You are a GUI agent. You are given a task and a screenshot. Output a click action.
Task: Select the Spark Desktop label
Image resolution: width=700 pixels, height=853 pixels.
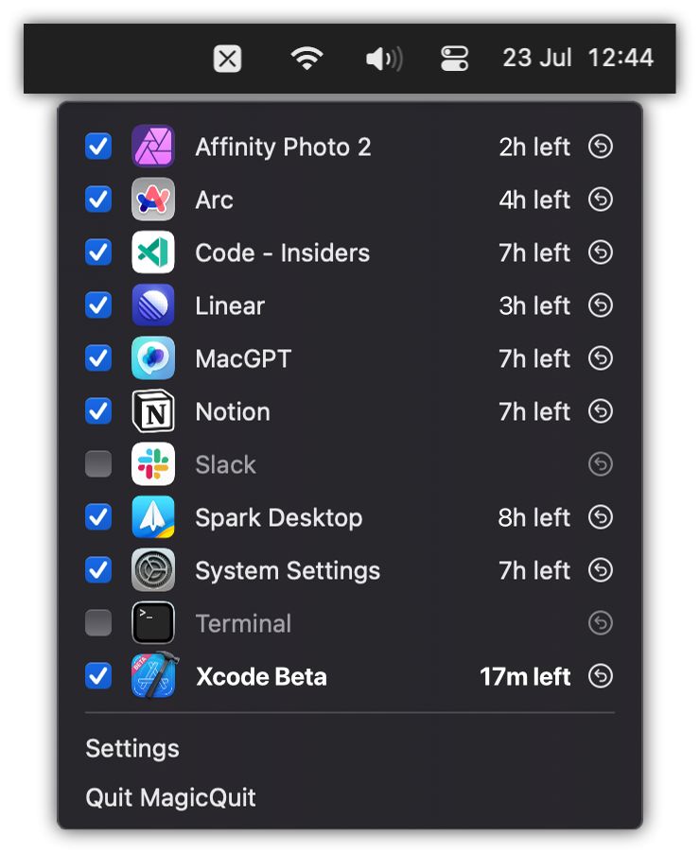(x=279, y=518)
